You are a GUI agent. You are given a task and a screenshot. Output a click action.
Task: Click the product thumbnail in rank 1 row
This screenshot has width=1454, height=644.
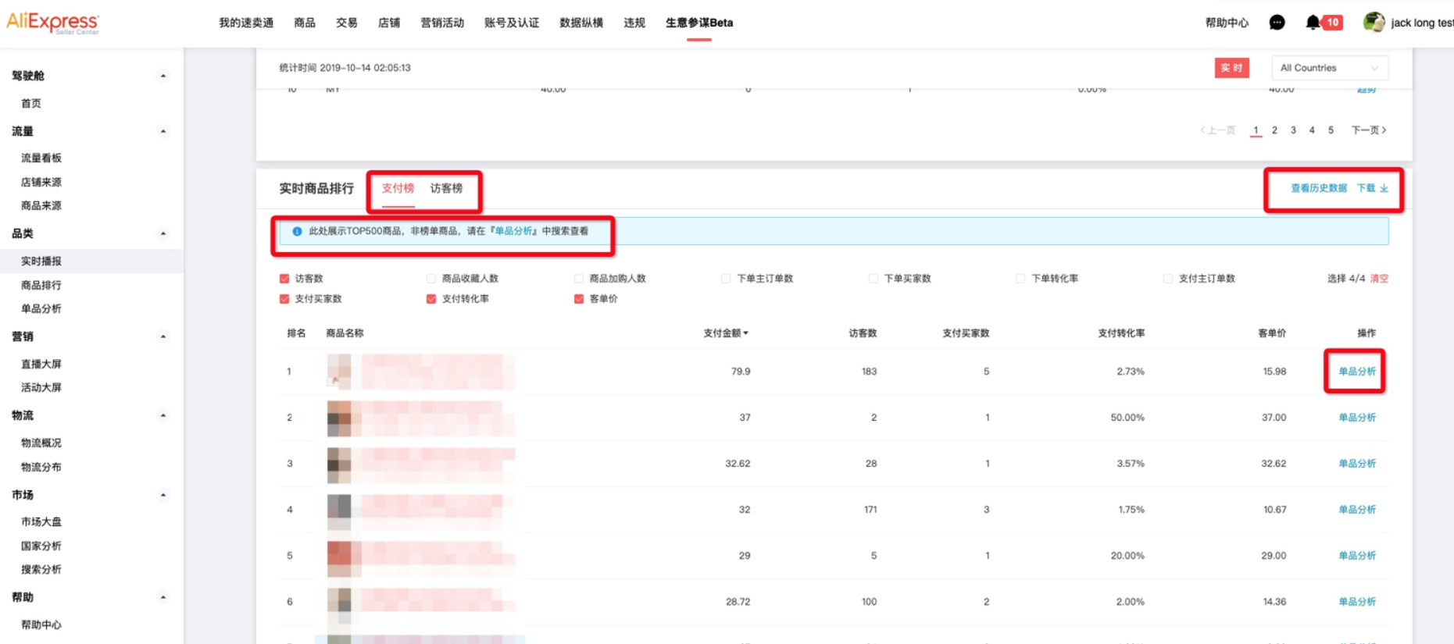click(x=339, y=372)
